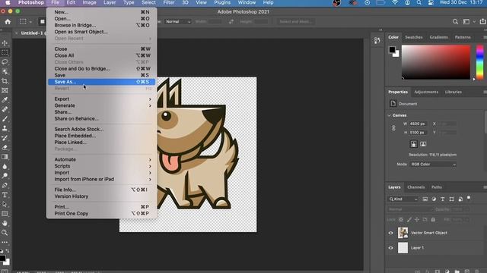Select the Eraser tool

click(x=5, y=147)
